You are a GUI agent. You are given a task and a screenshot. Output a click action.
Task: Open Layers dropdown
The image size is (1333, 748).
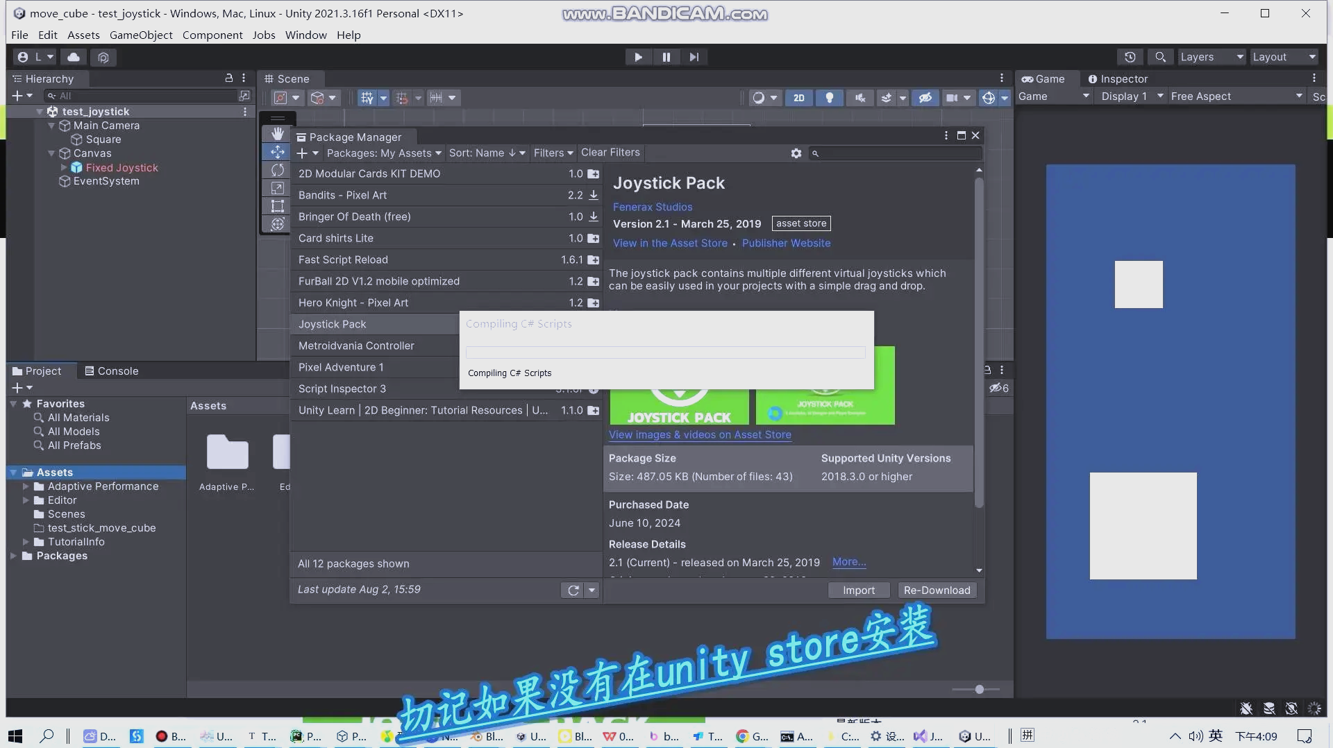coord(1212,57)
